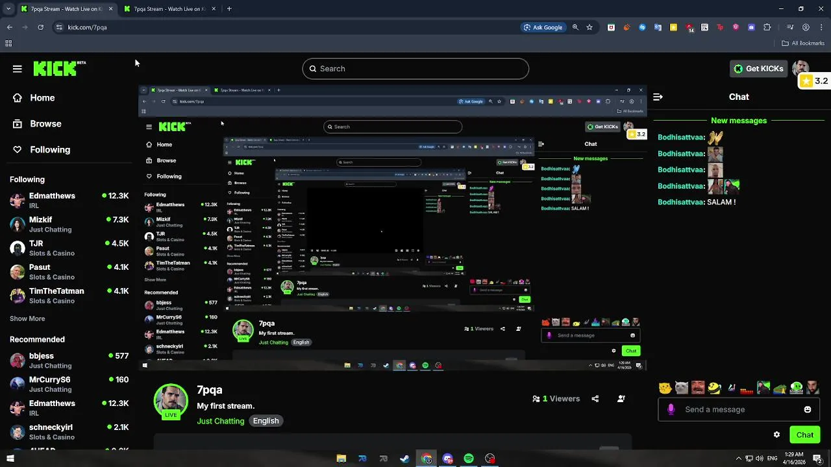The image size is (831, 467).
Task: Open MrCurryS6 recommended channel
Action: coord(69,384)
